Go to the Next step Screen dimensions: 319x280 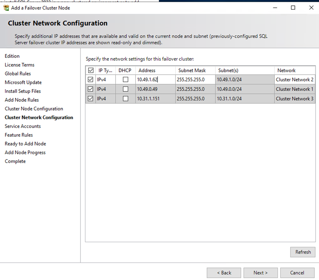tap(260, 273)
